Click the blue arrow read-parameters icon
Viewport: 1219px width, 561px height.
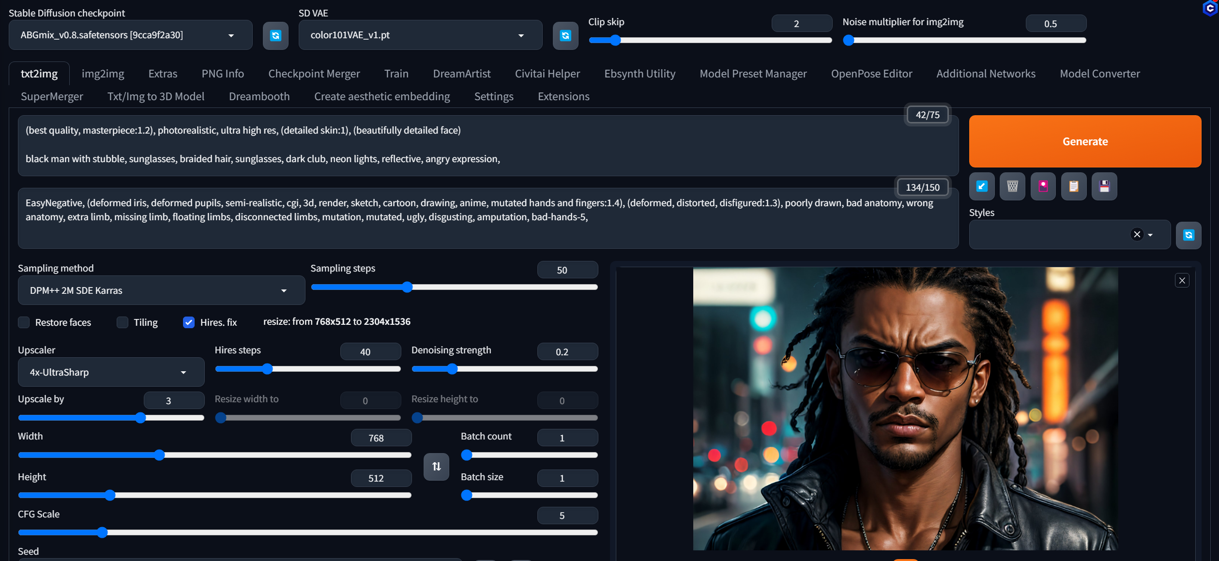982,186
